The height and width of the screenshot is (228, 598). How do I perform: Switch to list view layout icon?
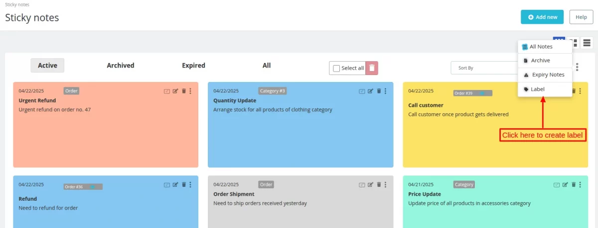(x=587, y=43)
